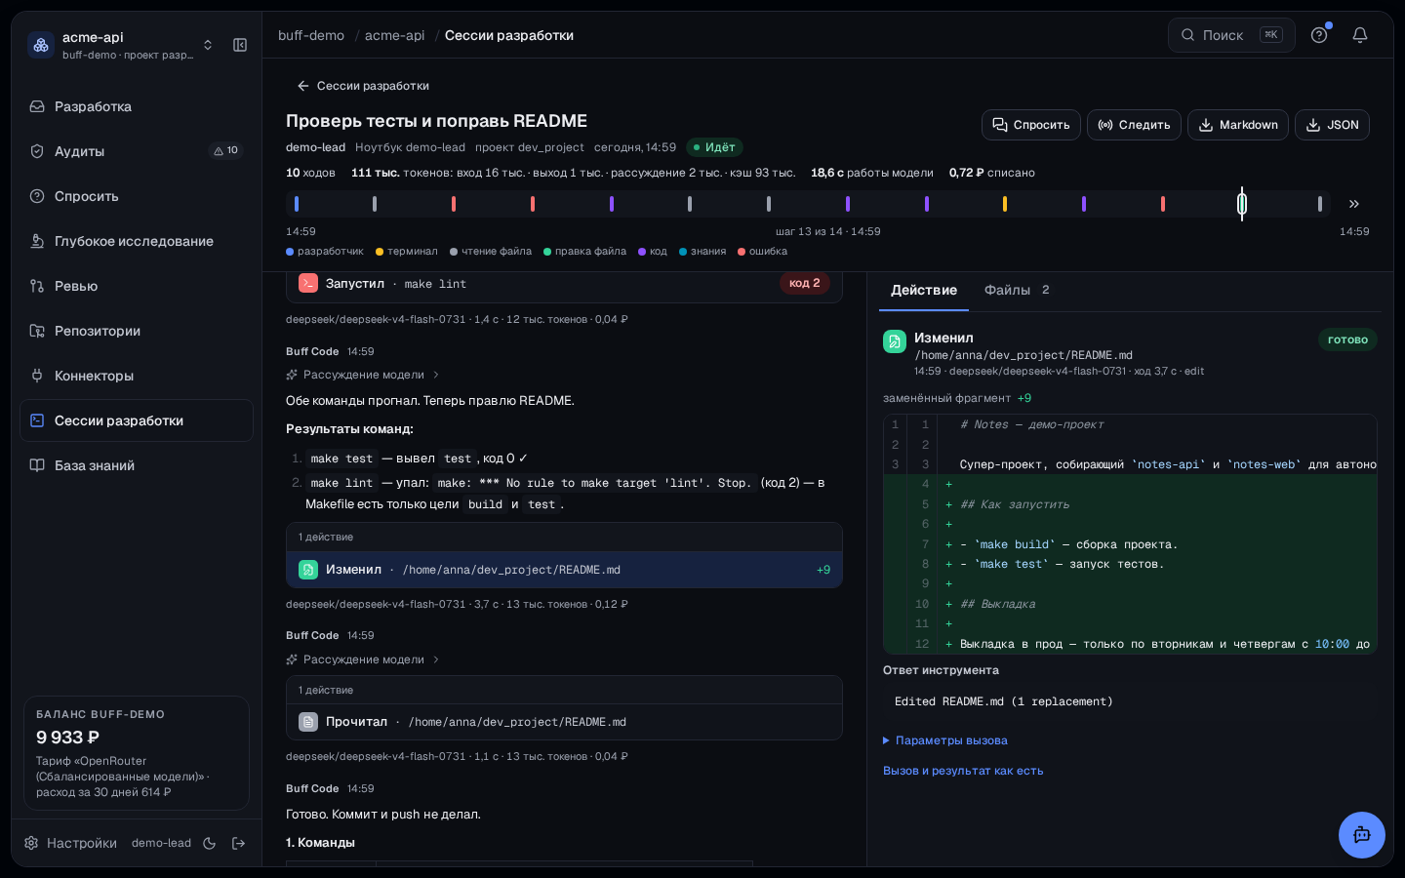
Task: Click the red terminal icon in Запустил row
Action: coord(308,283)
